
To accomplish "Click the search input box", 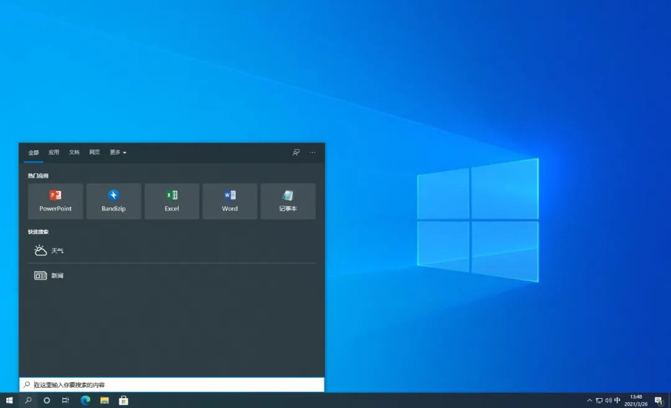I will (174, 385).
